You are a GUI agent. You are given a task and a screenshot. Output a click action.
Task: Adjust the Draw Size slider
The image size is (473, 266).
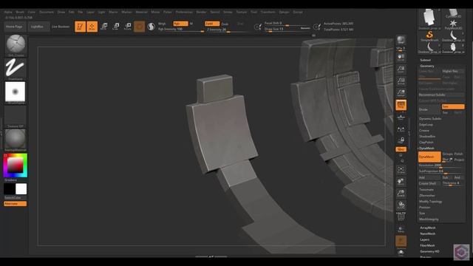(x=287, y=30)
